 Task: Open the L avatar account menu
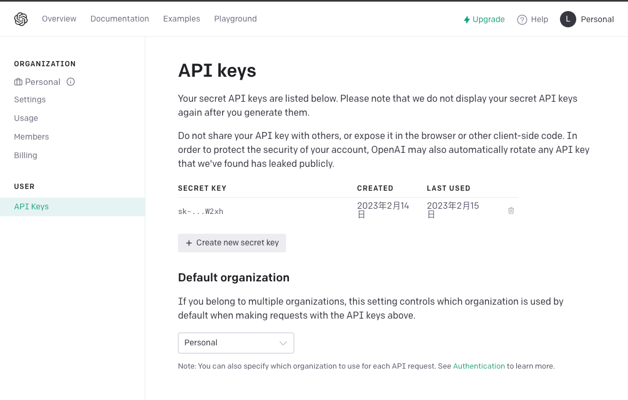pyautogui.click(x=568, y=19)
